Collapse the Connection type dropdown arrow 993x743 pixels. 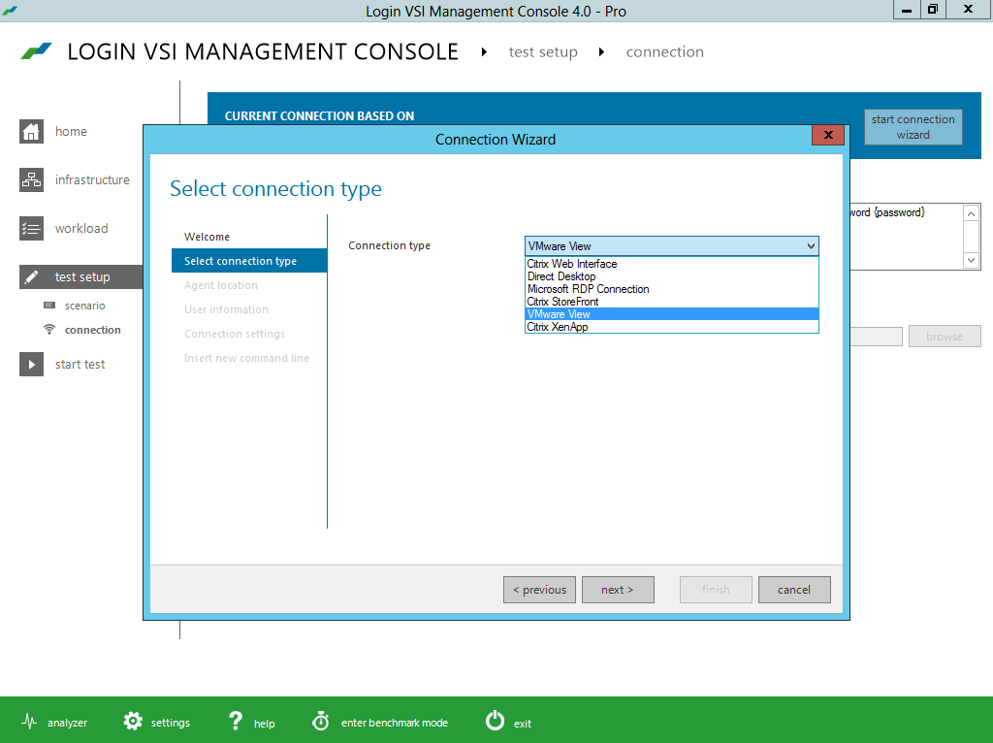811,246
